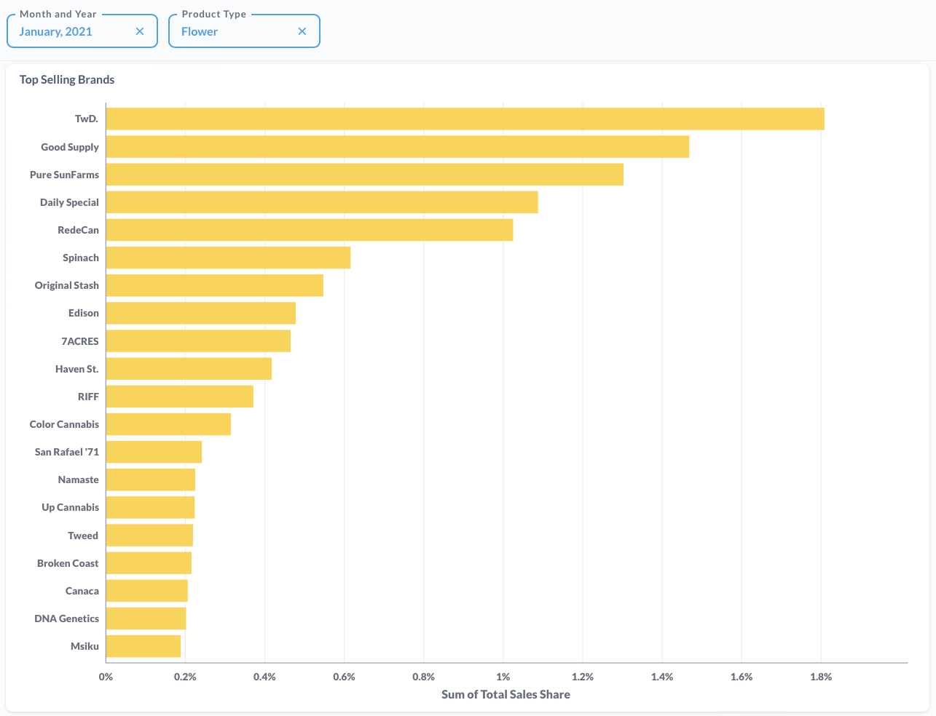Click the San Rafael '71 bar

[154, 452]
